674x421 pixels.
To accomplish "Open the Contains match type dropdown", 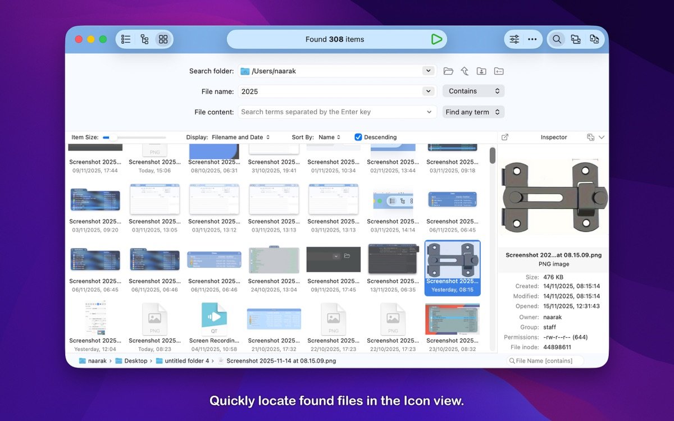I will tap(473, 91).
